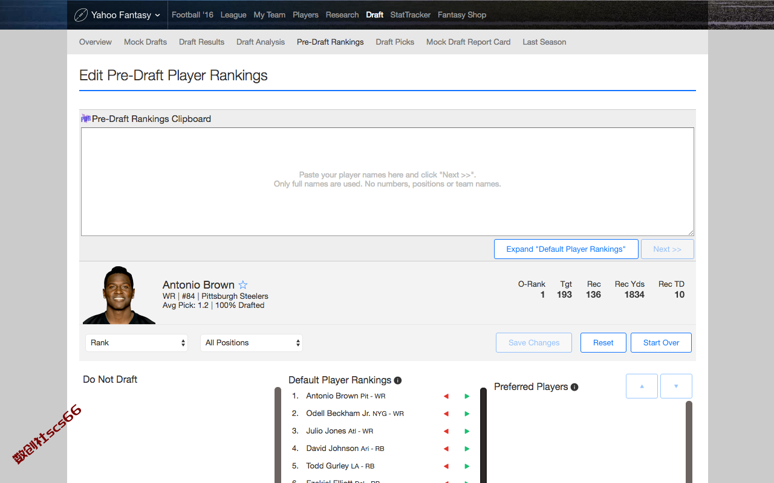Go to My Team
Screen dimensions: 774x483
tap(269, 14)
